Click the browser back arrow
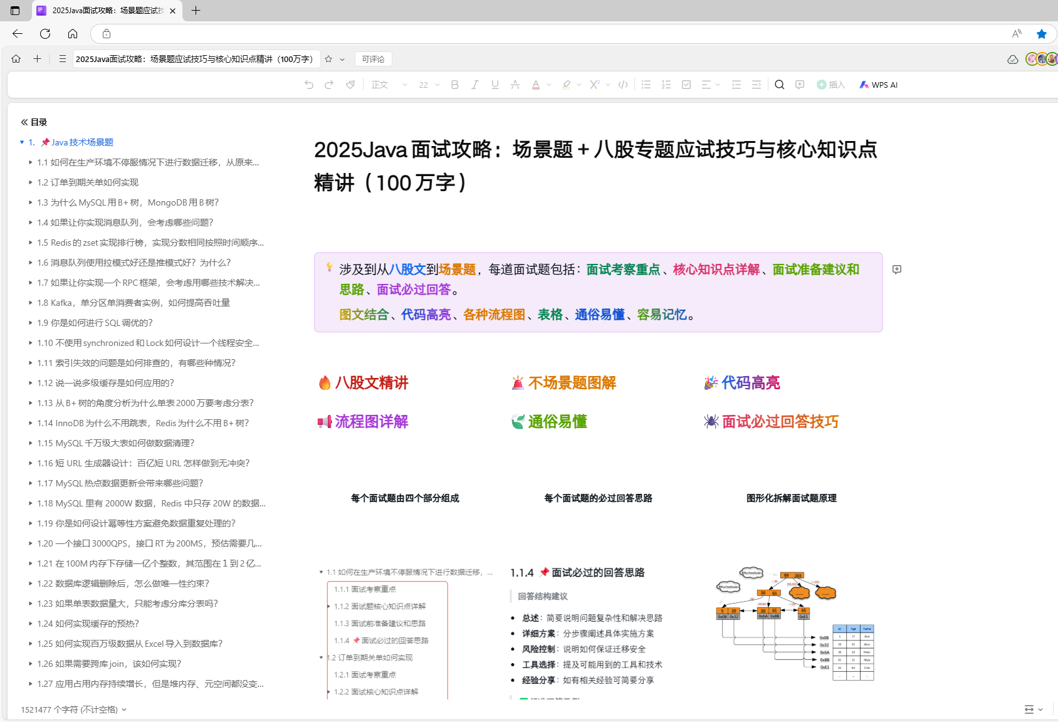Screen dimensions: 1058x722 18,34
